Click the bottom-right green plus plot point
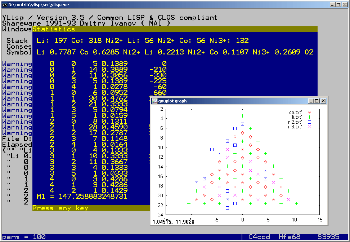This screenshot has height=242, width=350. coord(297,204)
